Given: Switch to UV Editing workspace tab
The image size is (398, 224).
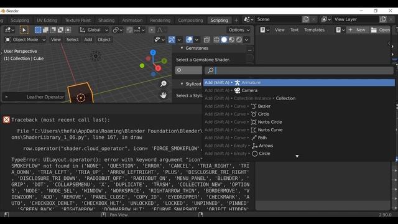Looking at the screenshot, I should click(47, 21).
